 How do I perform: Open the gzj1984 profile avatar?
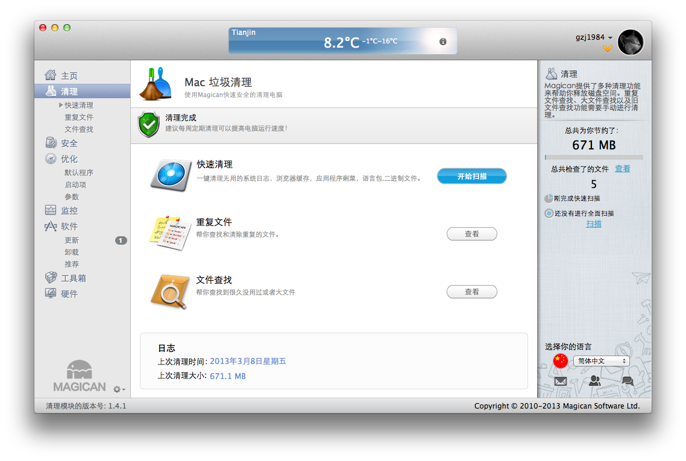coord(631,42)
